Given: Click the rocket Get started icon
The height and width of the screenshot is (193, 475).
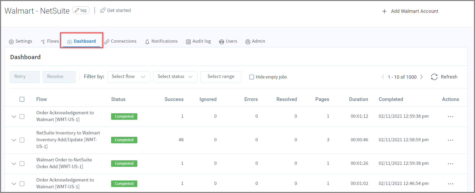Looking at the screenshot, I should coord(103,10).
